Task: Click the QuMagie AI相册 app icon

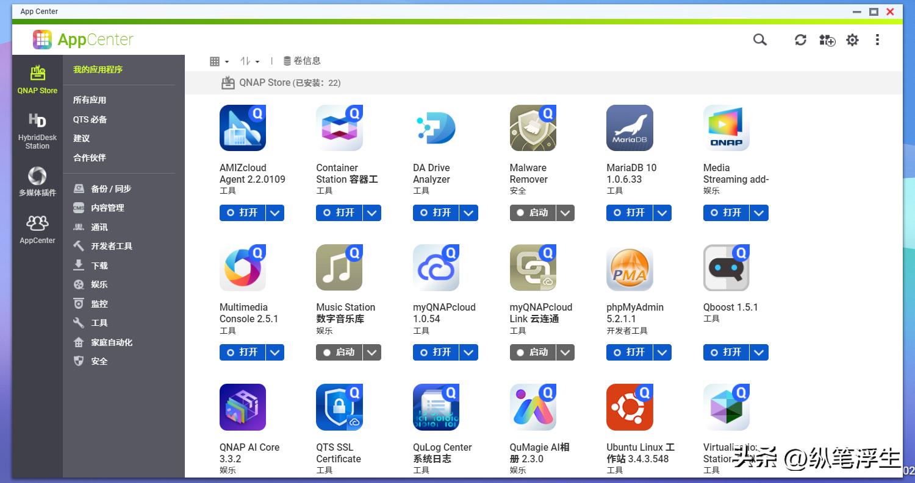Action: (x=533, y=407)
